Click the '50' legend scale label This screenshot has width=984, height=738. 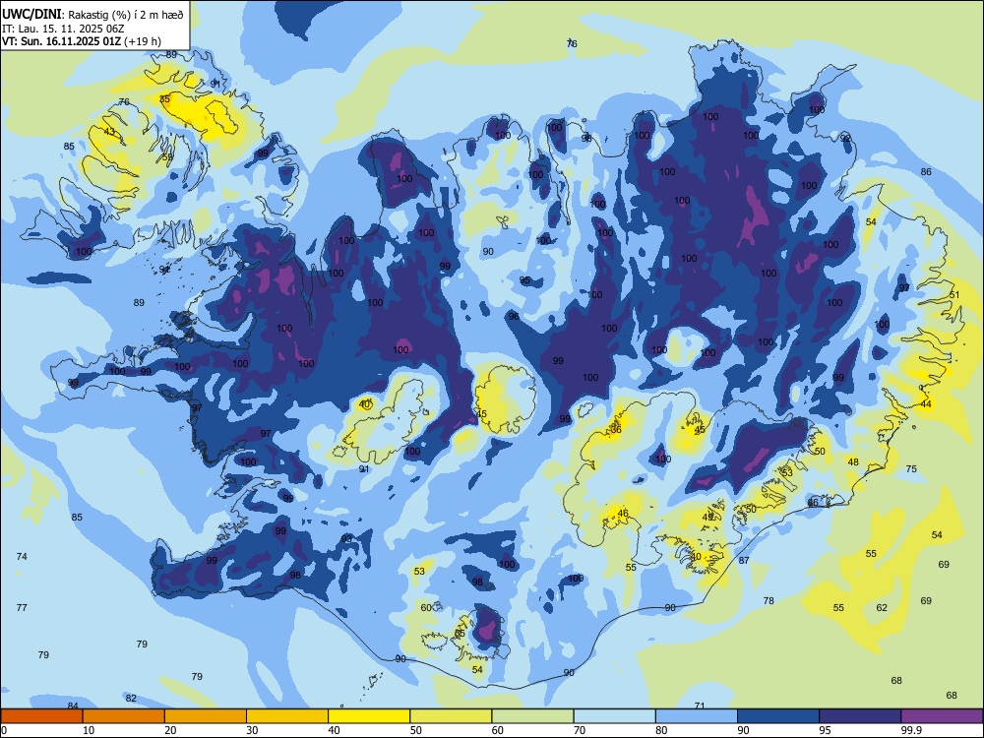tap(415, 730)
